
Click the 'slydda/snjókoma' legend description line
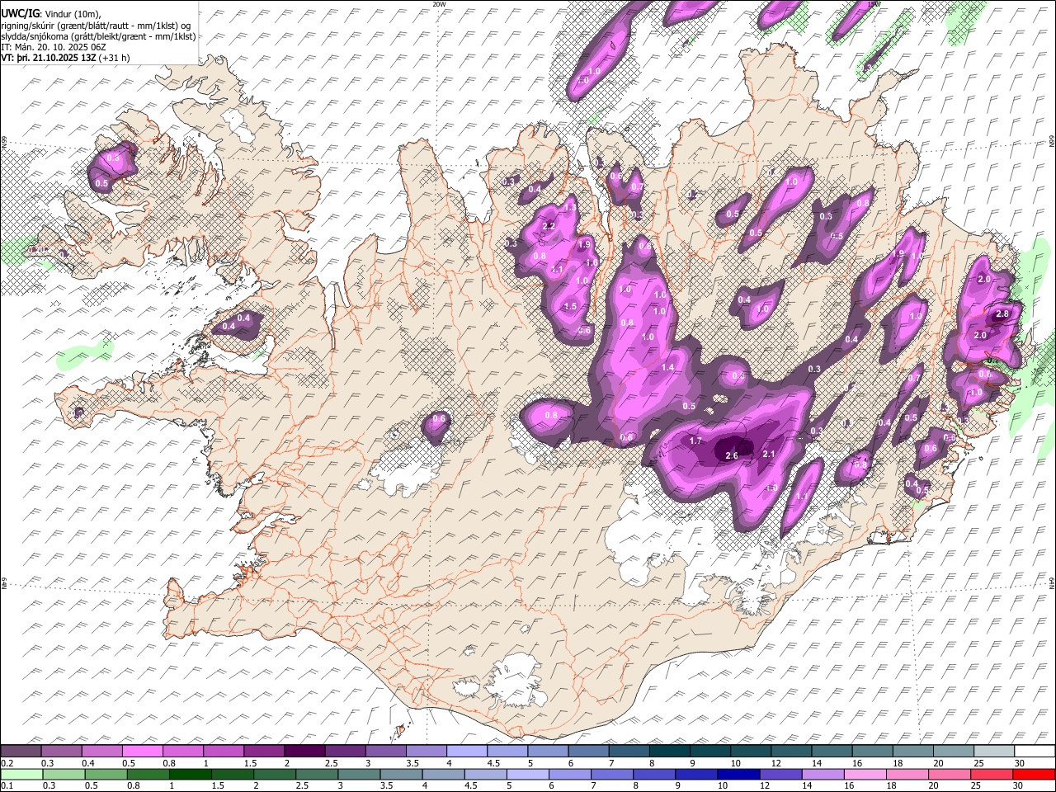[x=99, y=36]
